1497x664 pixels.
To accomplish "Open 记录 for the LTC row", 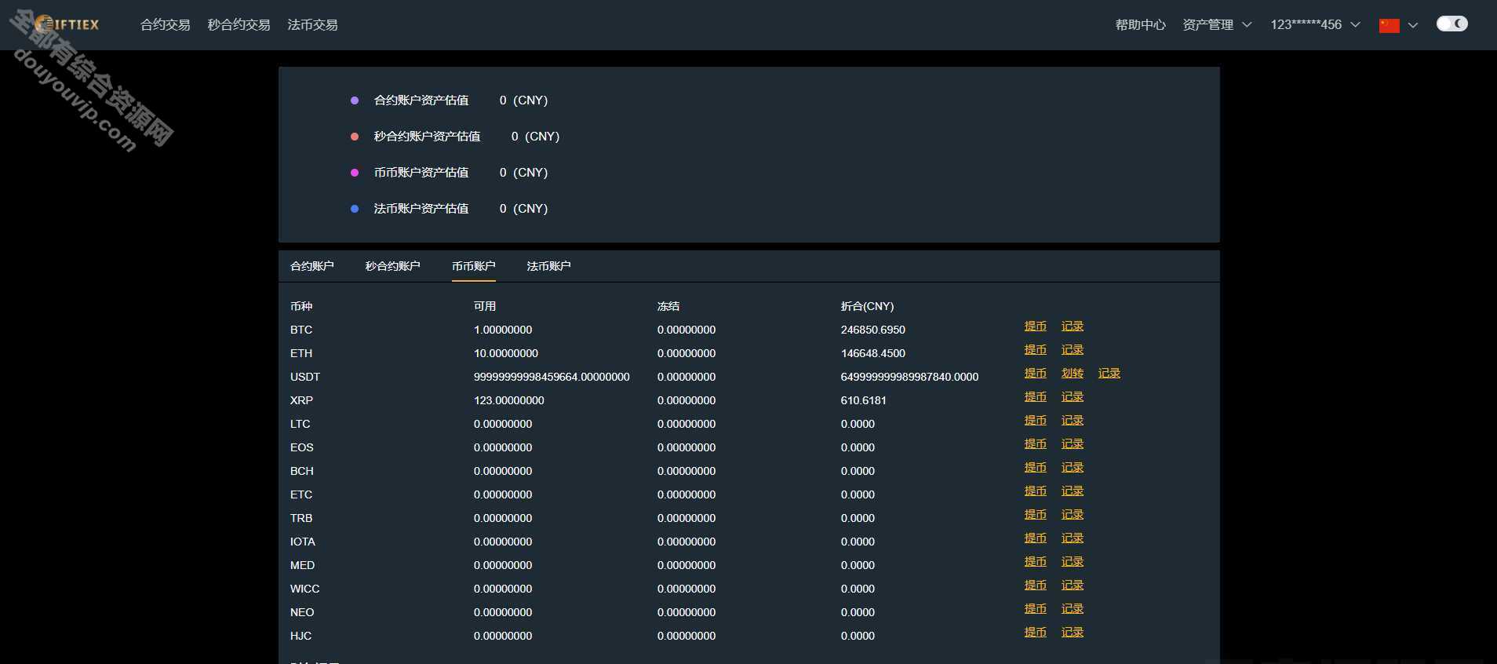I will click(1072, 420).
